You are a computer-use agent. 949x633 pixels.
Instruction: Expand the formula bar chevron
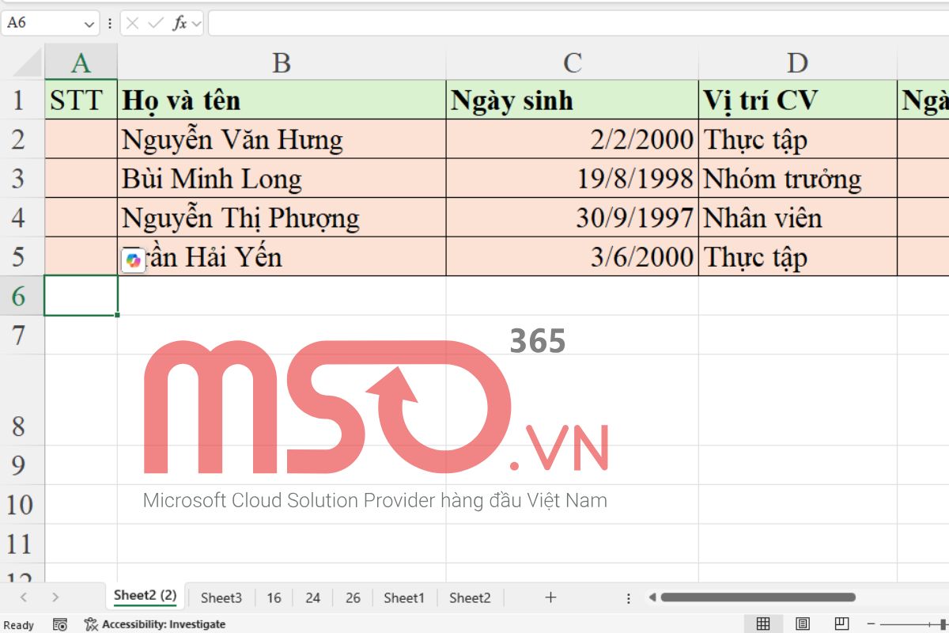(x=196, y=24)
